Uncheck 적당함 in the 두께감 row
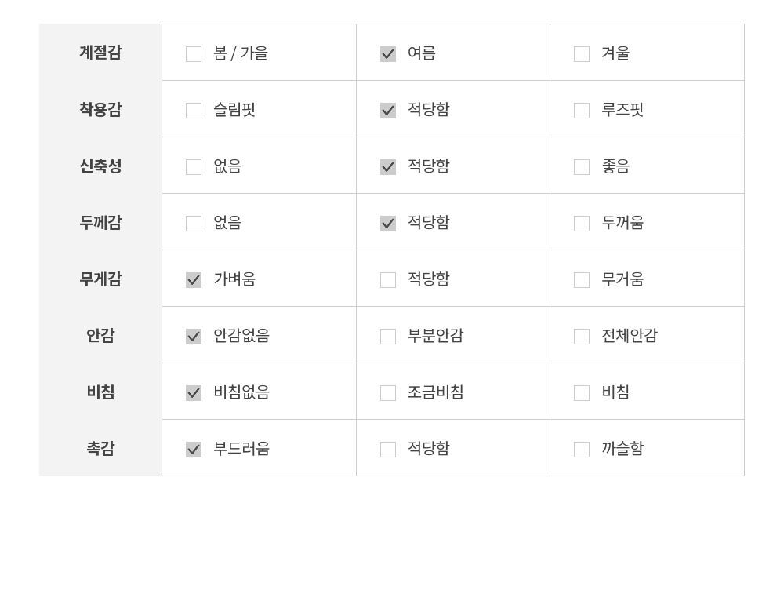Viewport: 784px width, 594px height. 388,224
